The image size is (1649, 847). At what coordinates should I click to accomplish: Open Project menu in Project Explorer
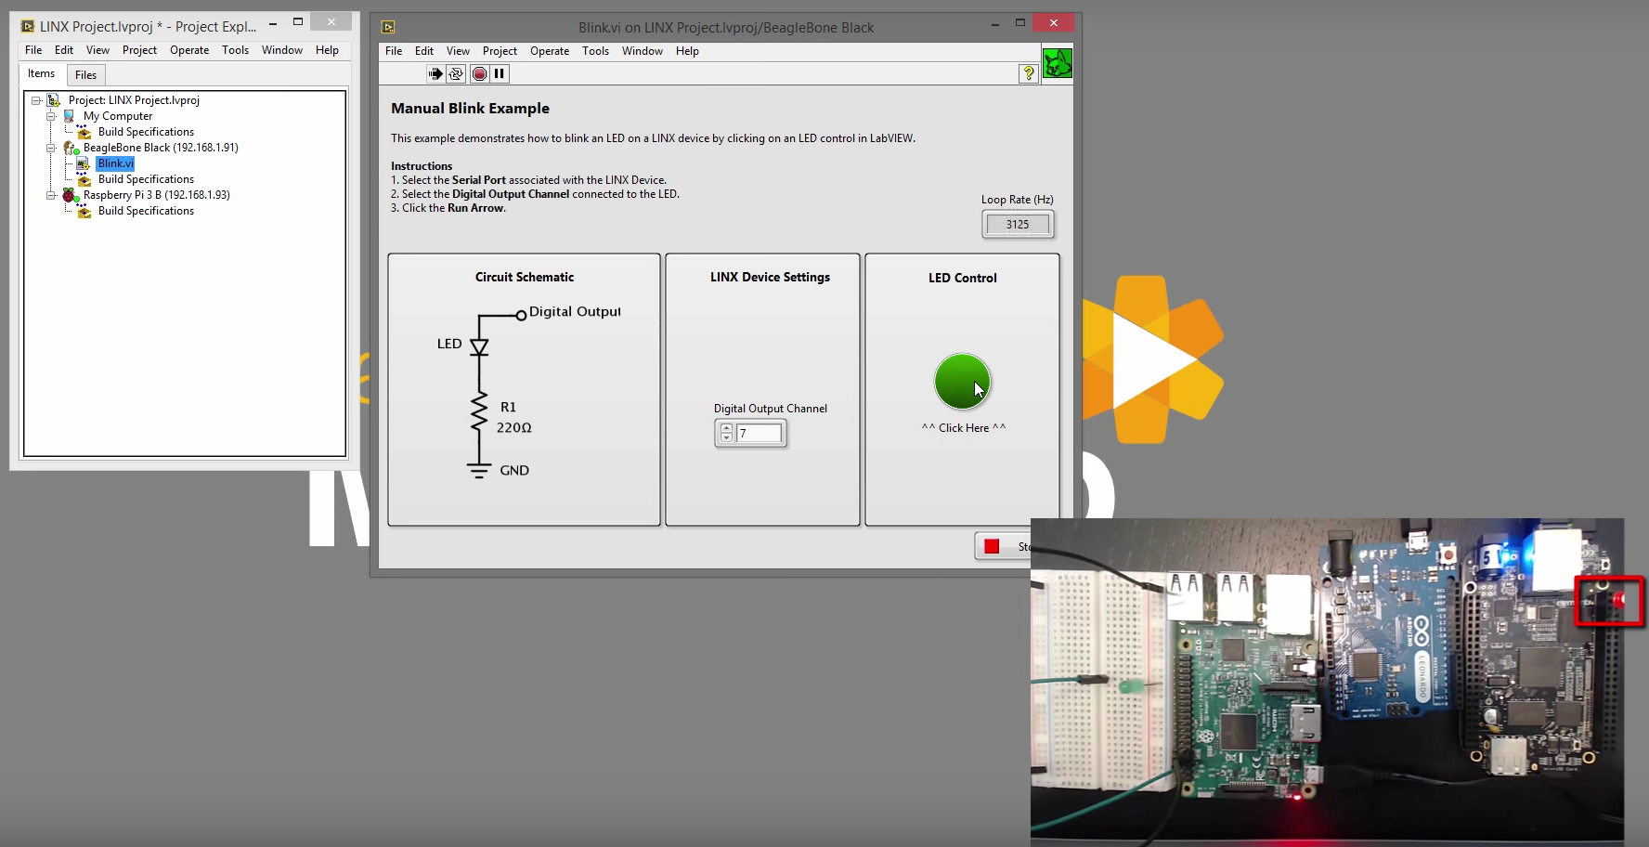[139, 50]
